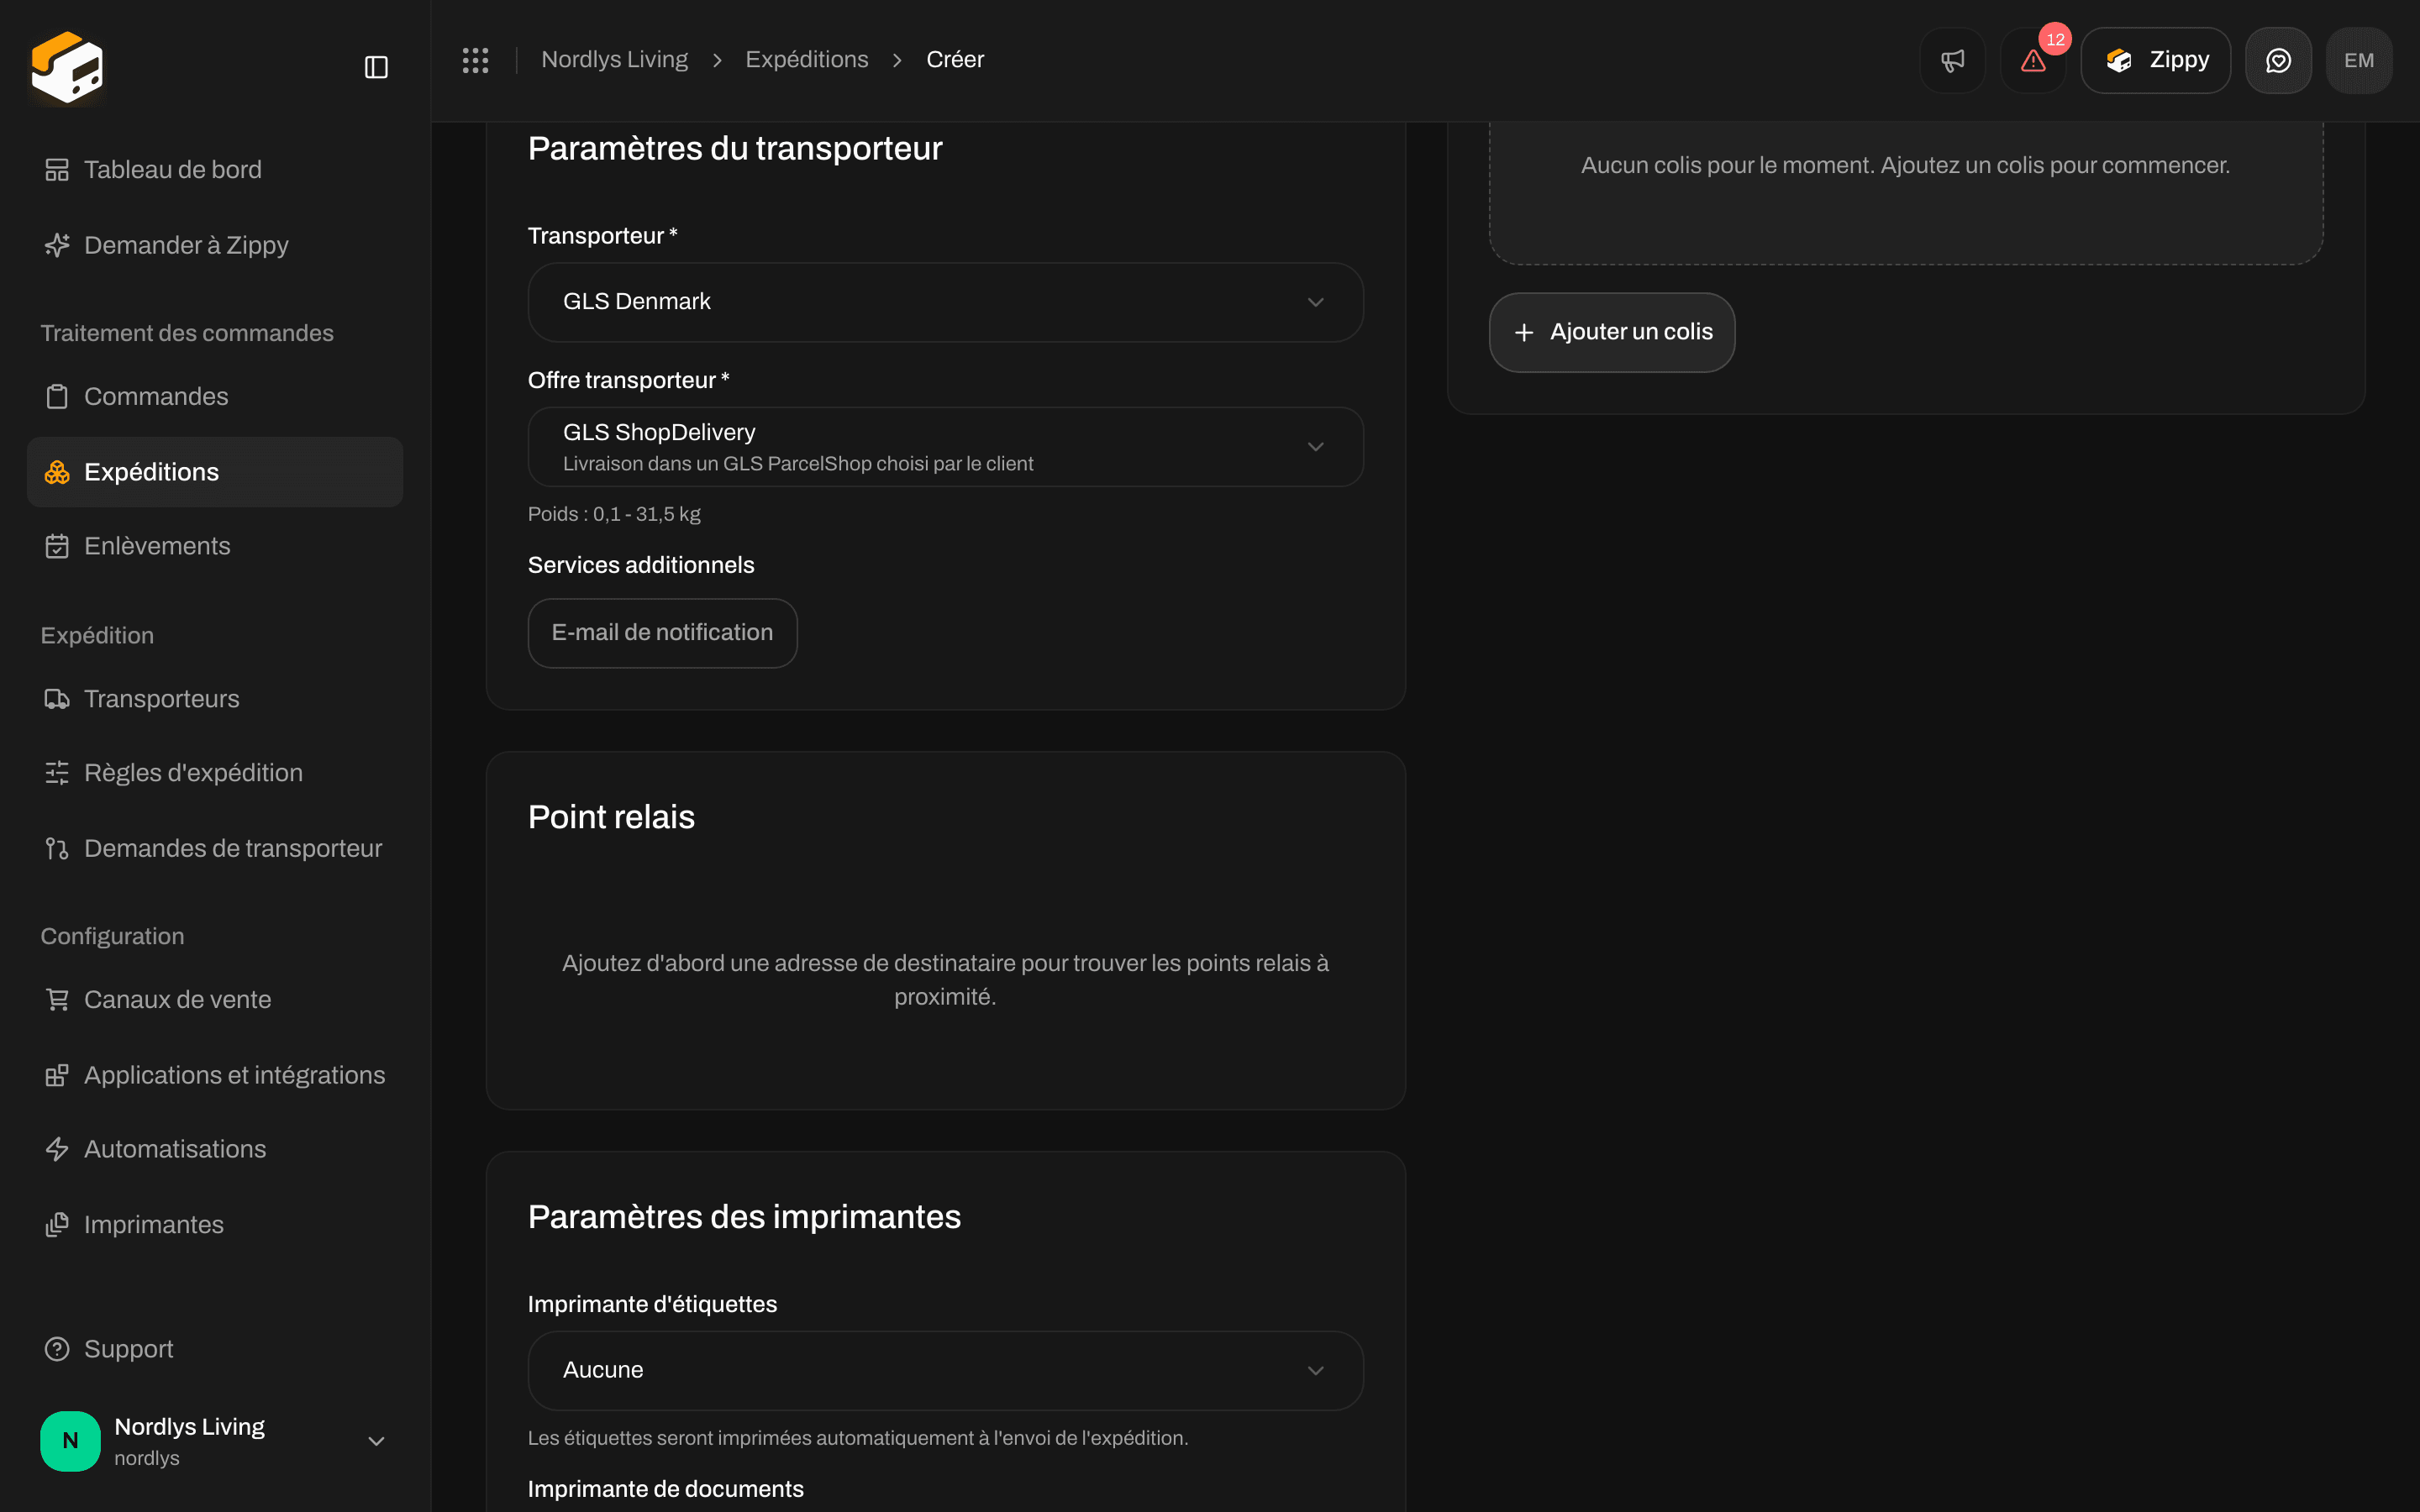Click the Point relais heading

[611, 817]
